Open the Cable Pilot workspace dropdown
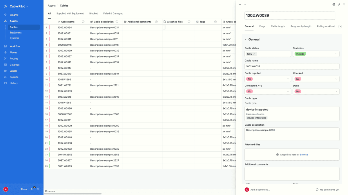 tap(18, 6)
